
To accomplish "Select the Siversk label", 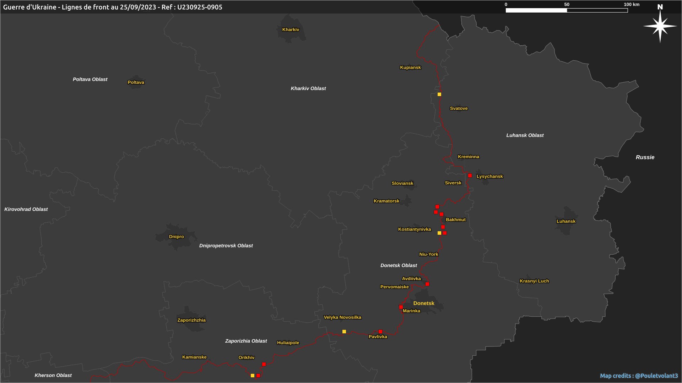I will (453, 183).
